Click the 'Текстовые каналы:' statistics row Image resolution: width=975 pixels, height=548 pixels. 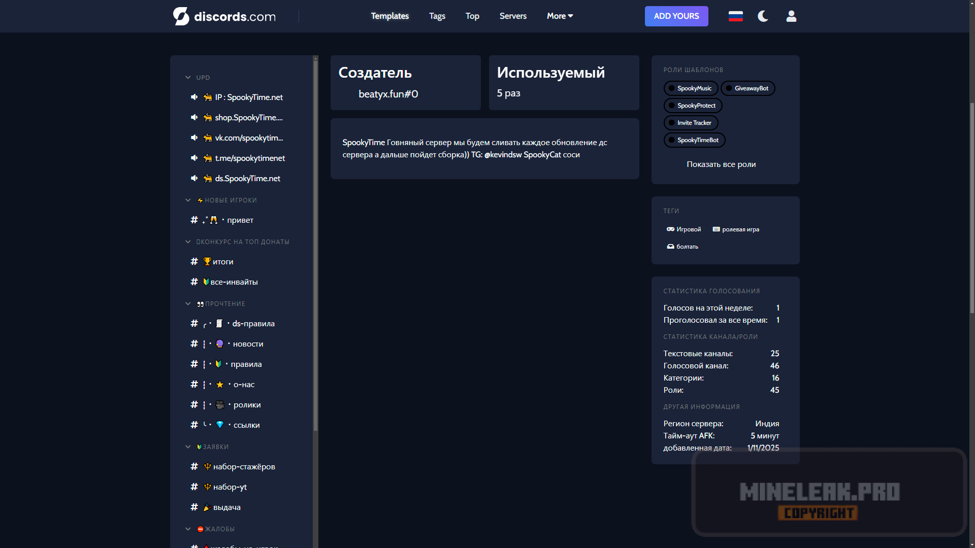point(721,354)
